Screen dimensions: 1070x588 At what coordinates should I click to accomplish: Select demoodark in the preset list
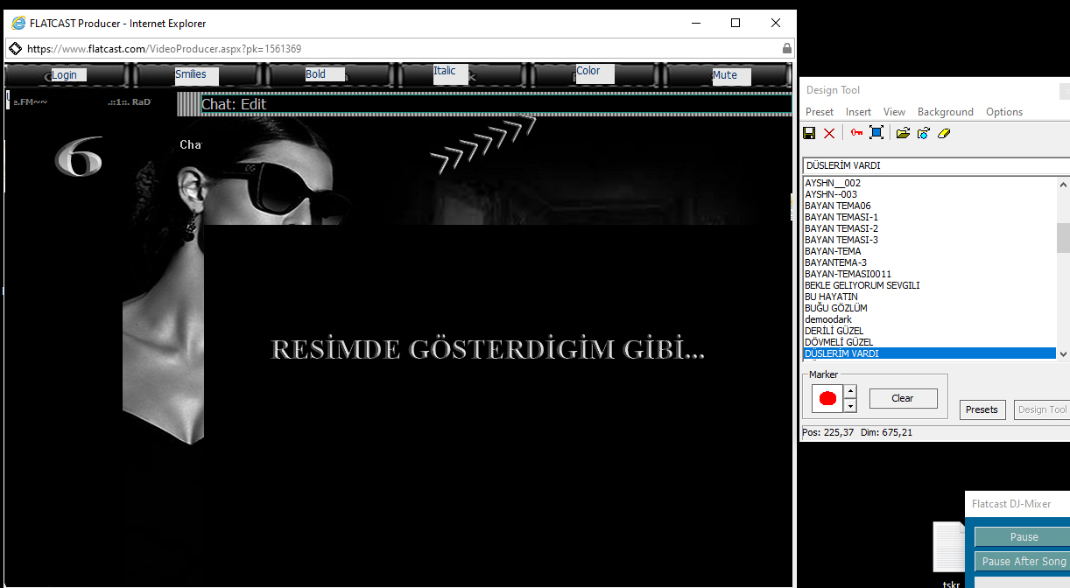point(828,319)
